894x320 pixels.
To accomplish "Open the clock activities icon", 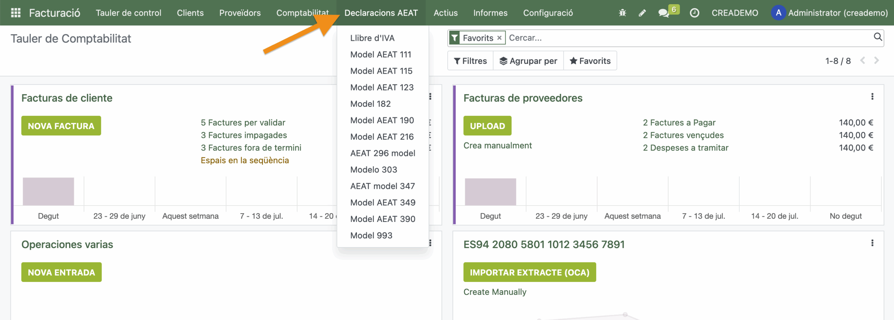I will pyautogui.click(x=694, y=13).
